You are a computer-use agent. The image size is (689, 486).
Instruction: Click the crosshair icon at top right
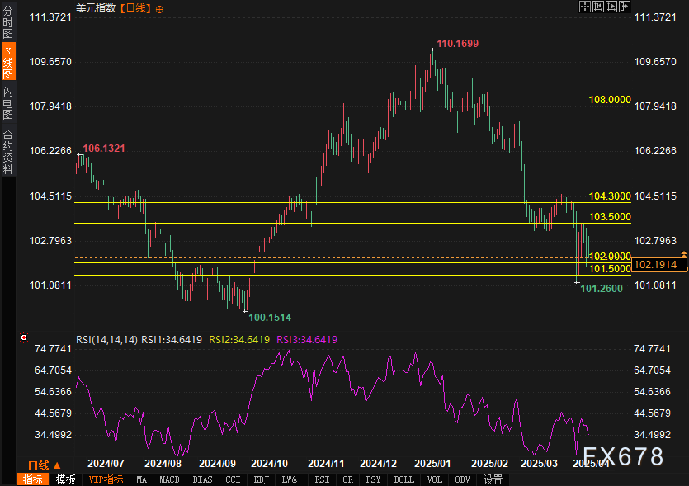[x=585, y=7]
